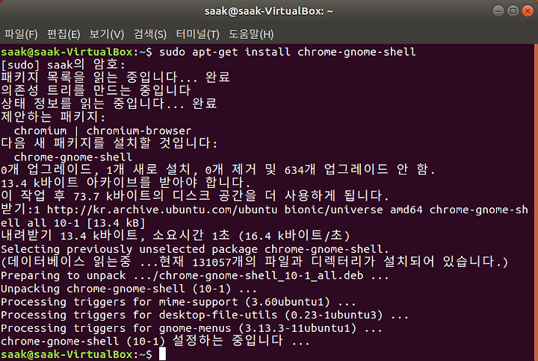Click the '13.4 k바이트 아카이브를 받아야 합니다.' line
This screenshot has width=538, height=361.
[x=126, y=183]
